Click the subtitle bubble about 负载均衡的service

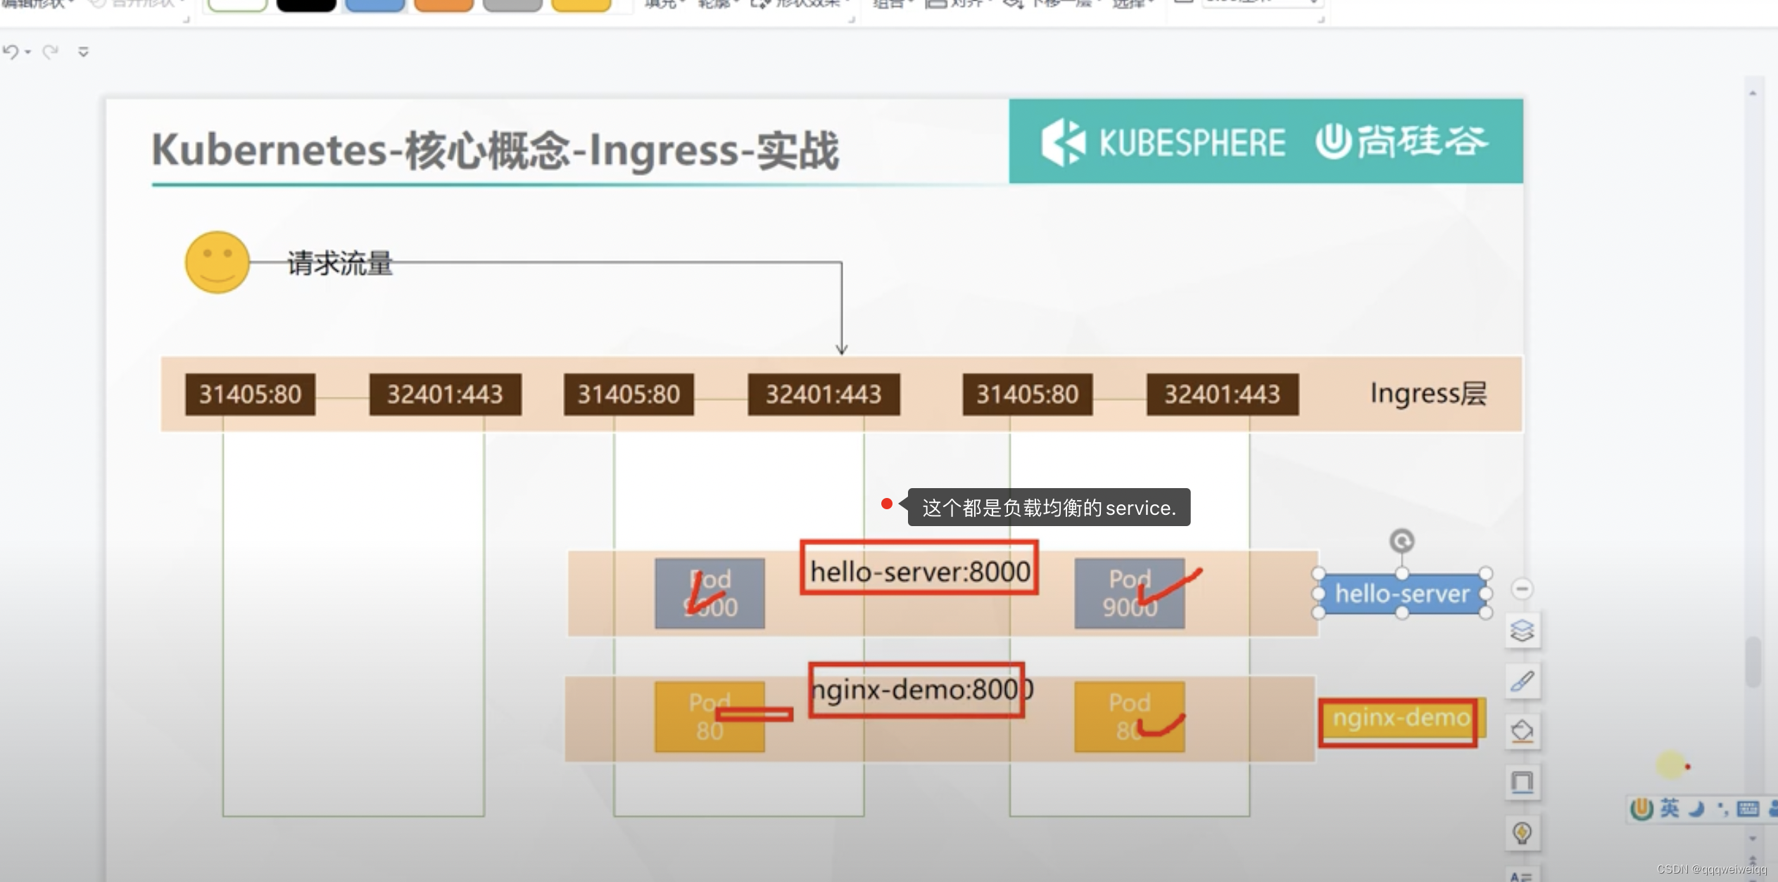(x=1049, y=507)
